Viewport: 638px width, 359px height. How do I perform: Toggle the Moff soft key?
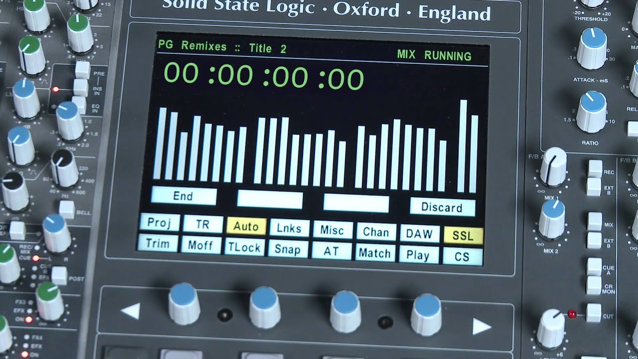point(201,245)
